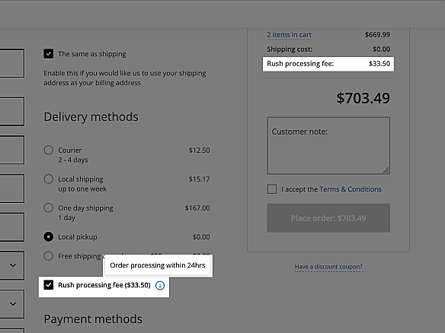The image size is (445, 333).
Task: Click the '2 - 4 days' courier description
Action: [x=73, y=160]
